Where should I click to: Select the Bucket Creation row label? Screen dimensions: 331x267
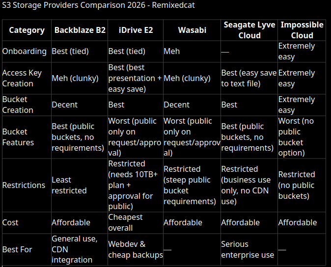18,105
